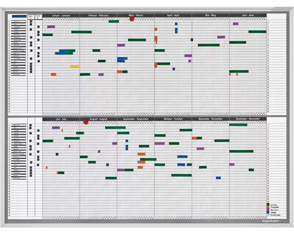This screenshot has height=235, width=294.
Task: Select the green bar in February row 1
Action: pyautogui.click(x=114, y=21)
